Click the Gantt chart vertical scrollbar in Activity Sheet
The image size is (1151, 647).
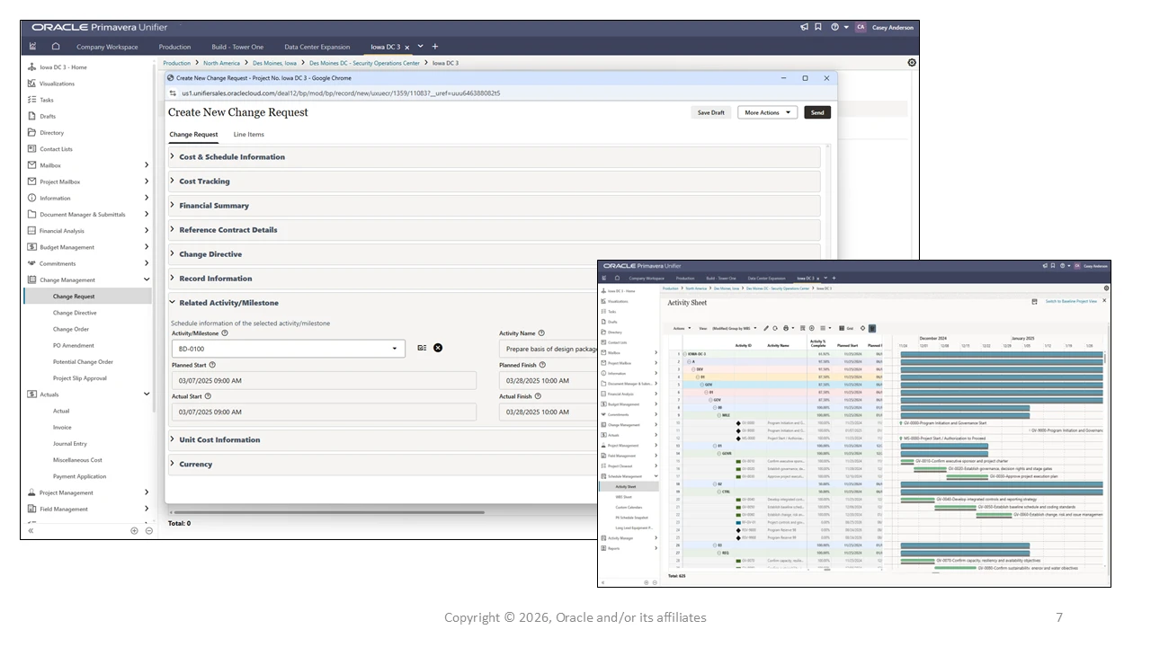pos(1105,359)
